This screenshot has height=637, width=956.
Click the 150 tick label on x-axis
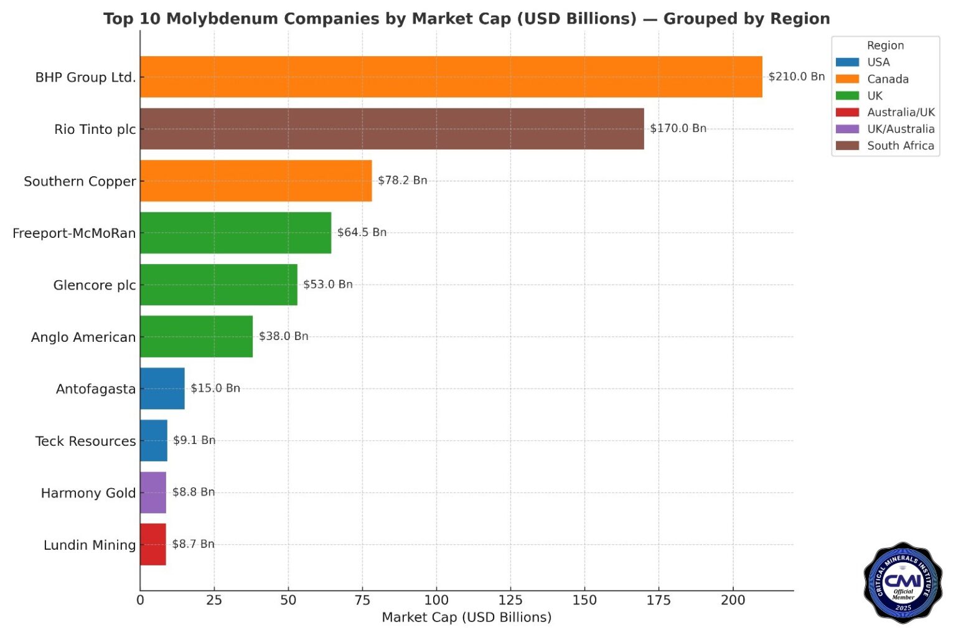pyautogui.click(x=584, y=600)
